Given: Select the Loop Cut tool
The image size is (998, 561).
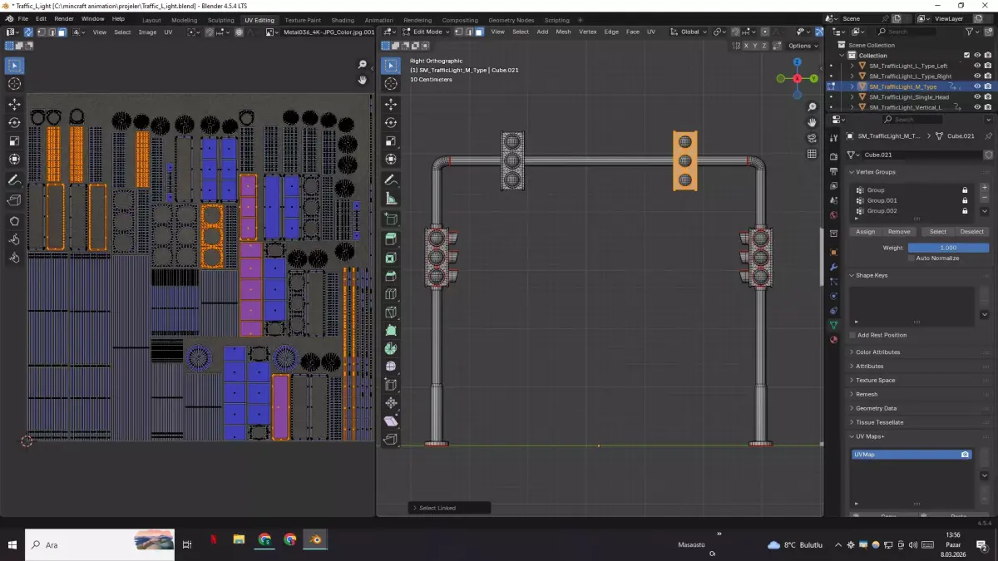Looking at the screenshot, I should [391, 294].
